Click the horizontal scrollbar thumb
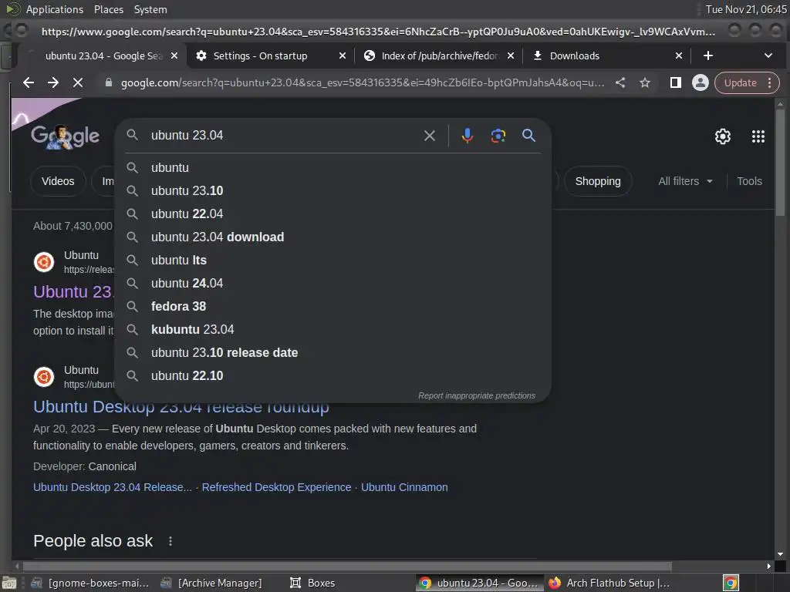 (x=346, y=566)
